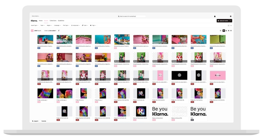
Task: Expand the Region filter
Action: point(49,26)
